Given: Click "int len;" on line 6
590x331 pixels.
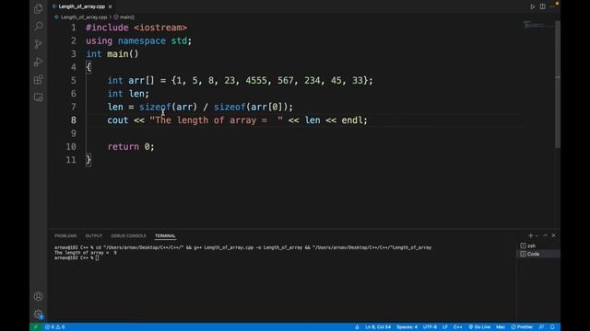Looking at the screenshot, I should [128, 94].
